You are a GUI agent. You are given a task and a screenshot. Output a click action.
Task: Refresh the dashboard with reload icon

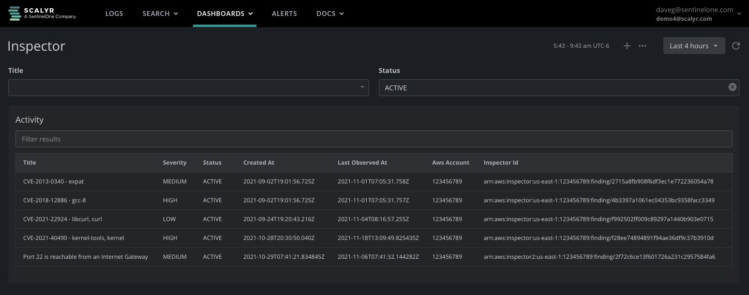(735, 46)
